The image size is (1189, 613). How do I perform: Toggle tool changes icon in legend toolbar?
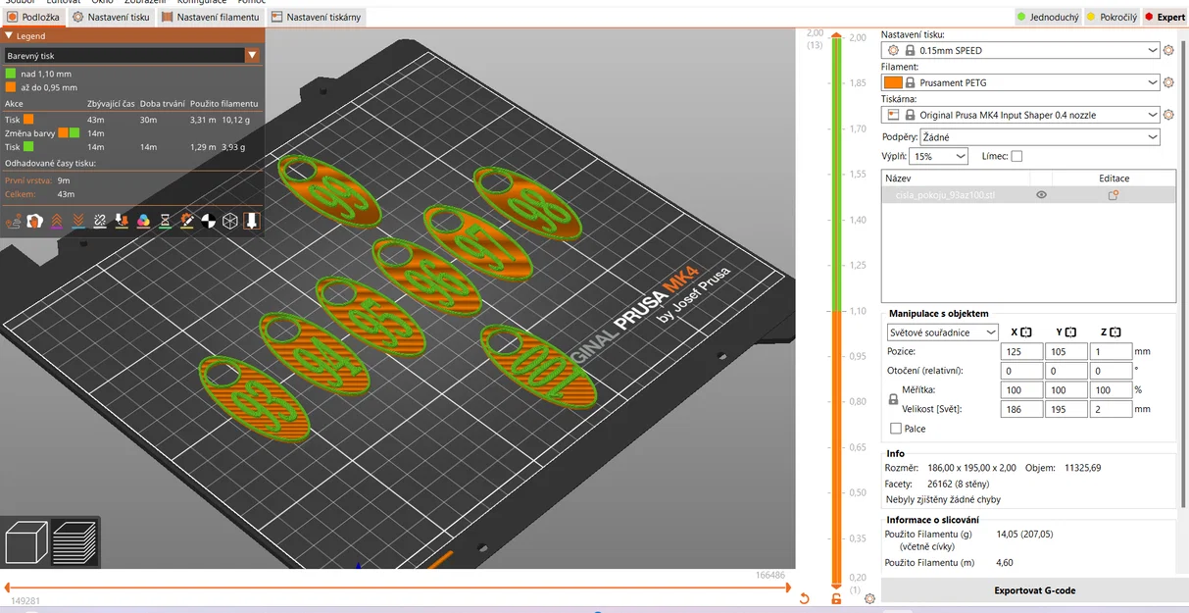pyautogui.click(x=122, y=221)
